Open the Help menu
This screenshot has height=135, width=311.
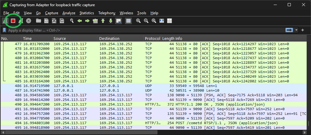[x=154, y=13]
